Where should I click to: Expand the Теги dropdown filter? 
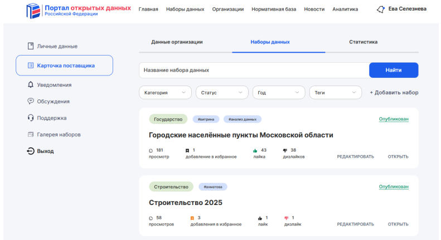(335, 93)
